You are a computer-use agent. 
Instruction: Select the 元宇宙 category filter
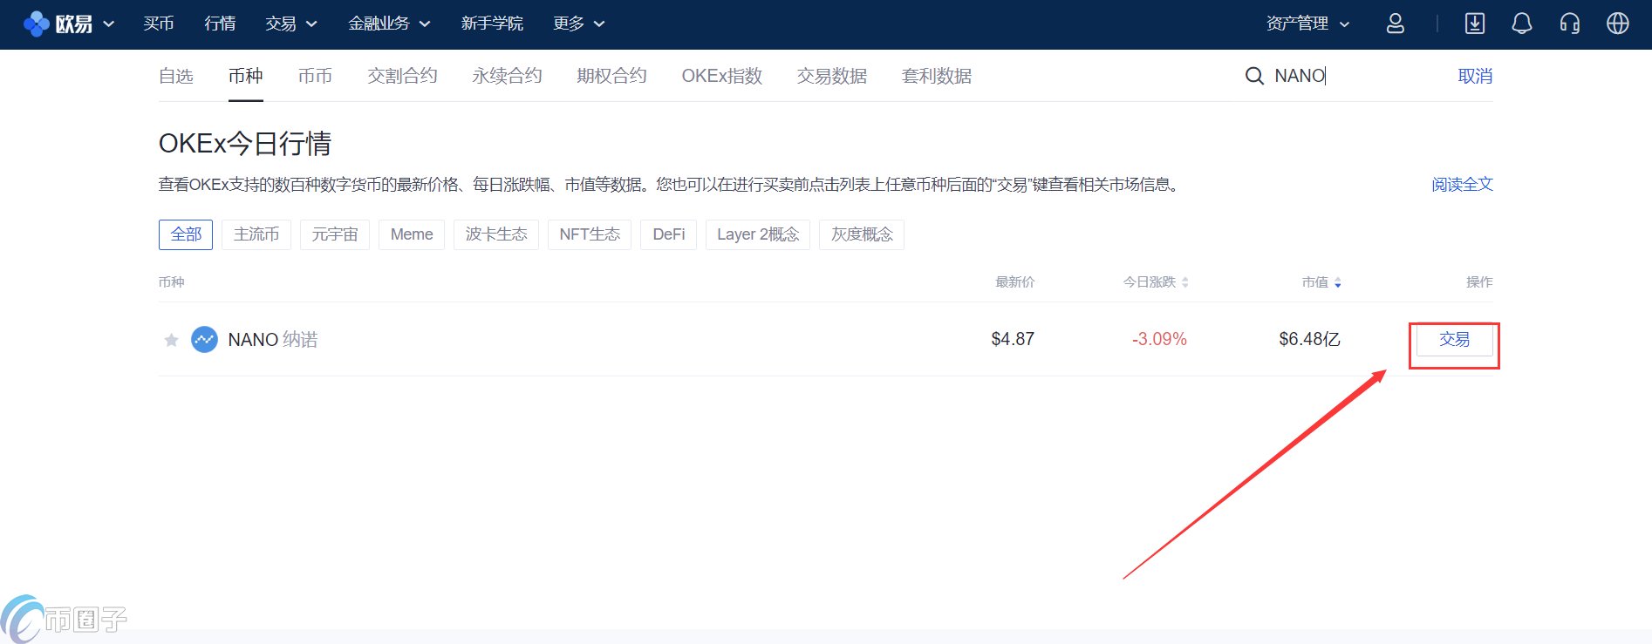coord(335,234)
